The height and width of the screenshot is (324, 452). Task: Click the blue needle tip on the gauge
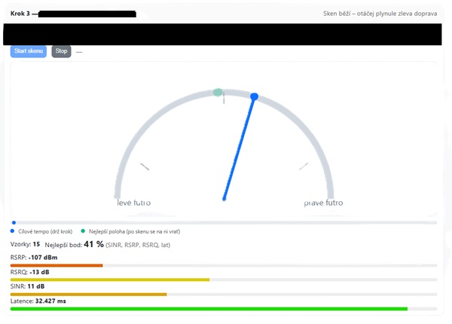pos(255,96)
